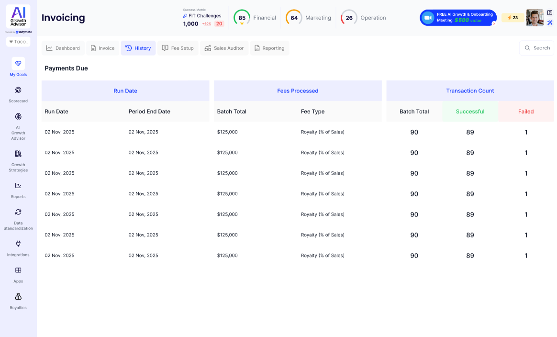
Task: Open Integrations plug icon
Action: (18, 244)
